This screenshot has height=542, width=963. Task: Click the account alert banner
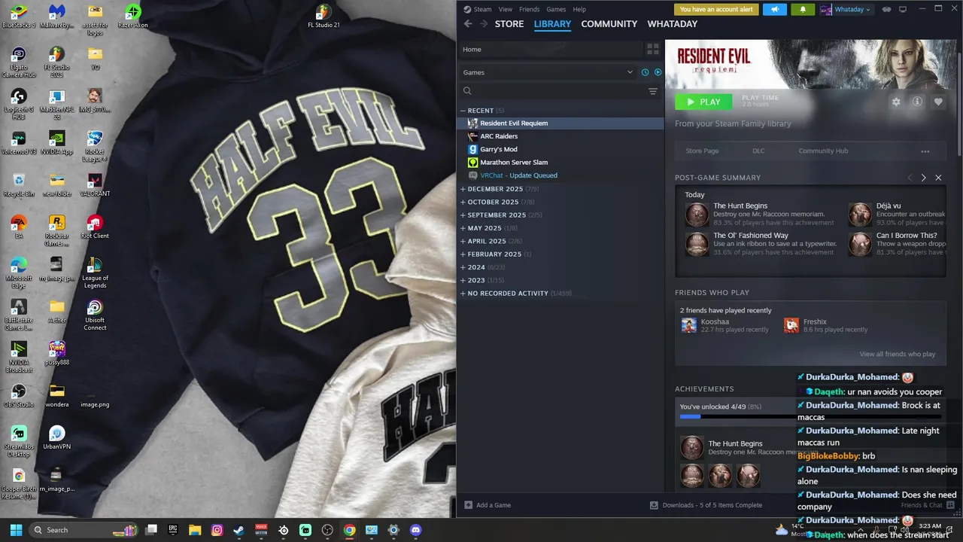point(716,9)
